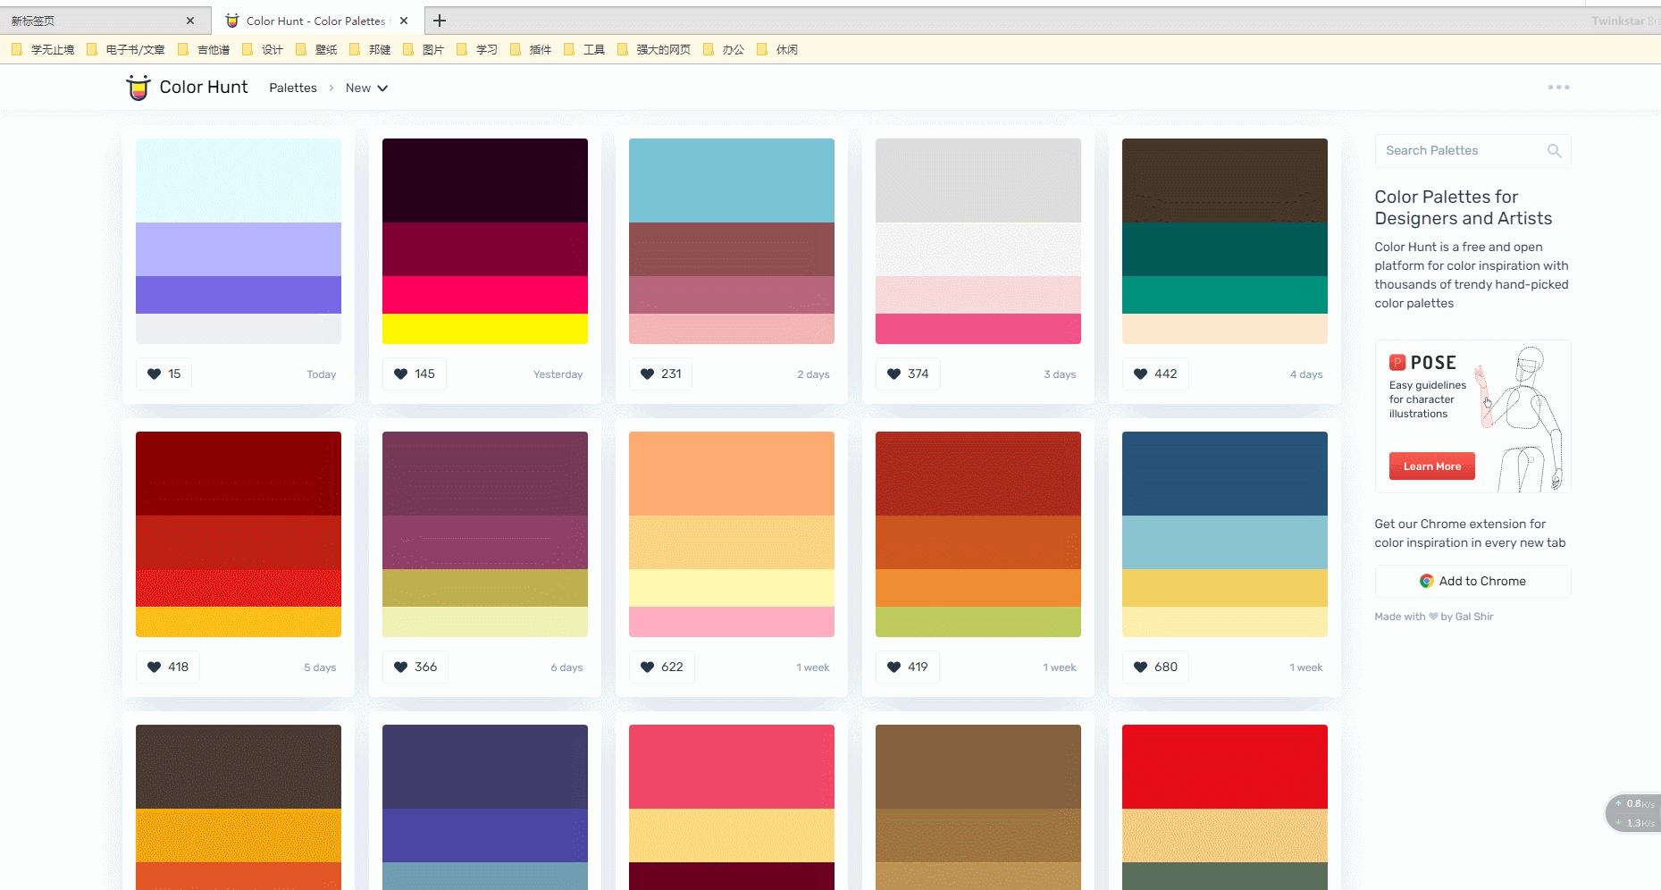This screenshot has width=1661, height=890.
Task: Open the 电子书/文章 bookmark folder
Action: (x=126, y=49)
